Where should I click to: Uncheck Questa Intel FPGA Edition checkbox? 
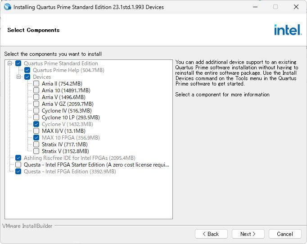click(x=18, y=172)
